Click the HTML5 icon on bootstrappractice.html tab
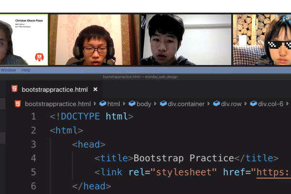This screenshot has width=291, height=194. [x=15, y=89]
